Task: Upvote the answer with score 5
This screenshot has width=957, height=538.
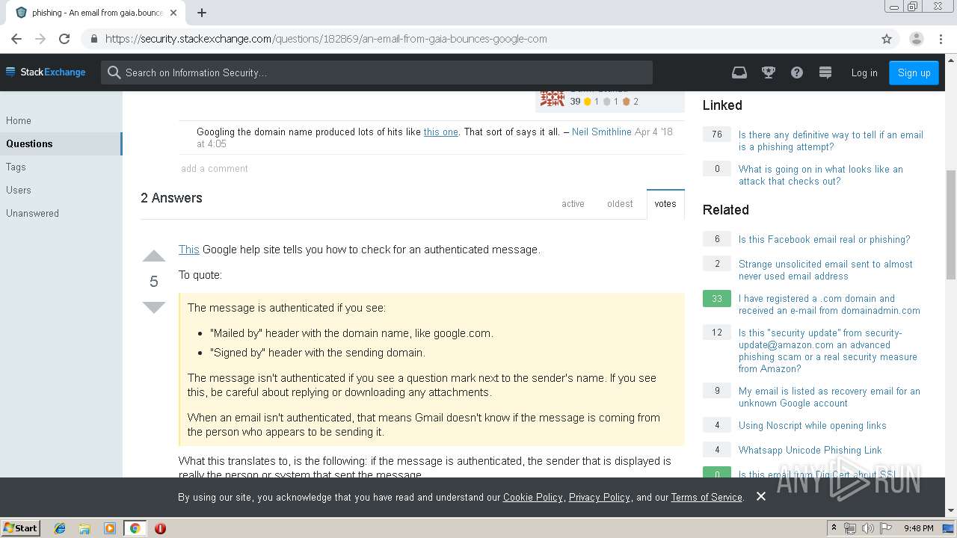Action: [x=153, y=256]
